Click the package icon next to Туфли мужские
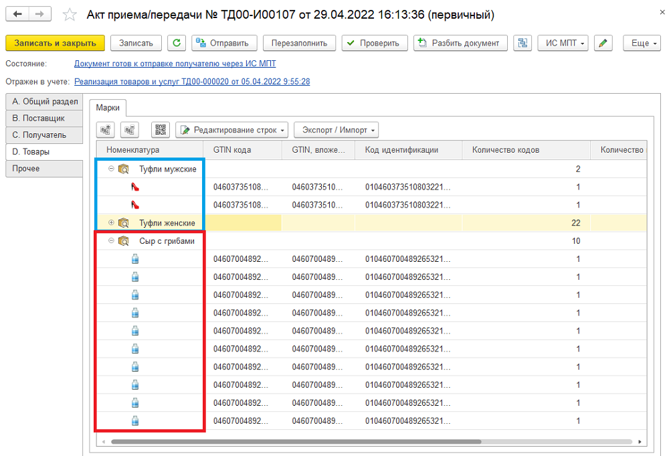The width and height of the screenshot is (669, 456). 124,169
